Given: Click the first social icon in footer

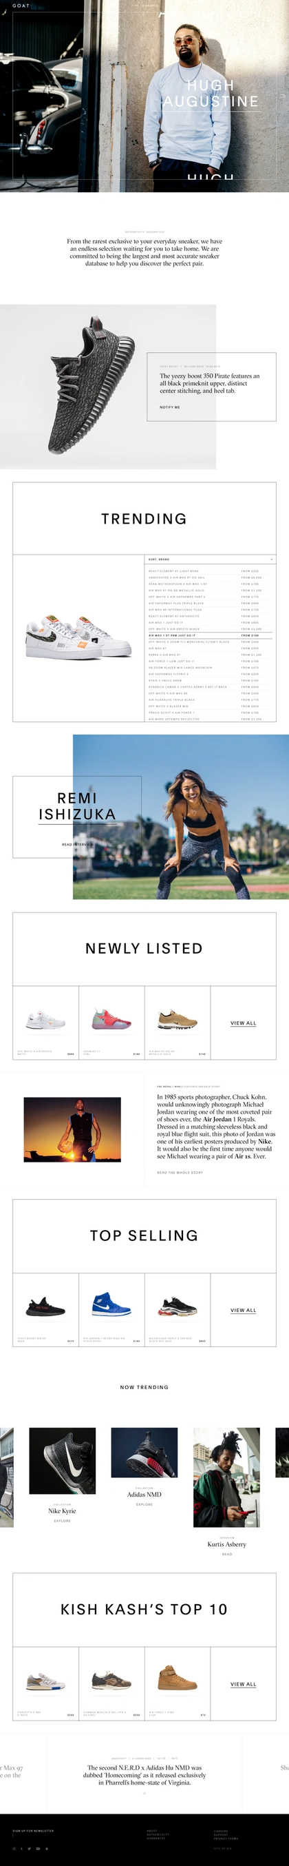Looking at the screenshot, I should tap(14, 1849).
